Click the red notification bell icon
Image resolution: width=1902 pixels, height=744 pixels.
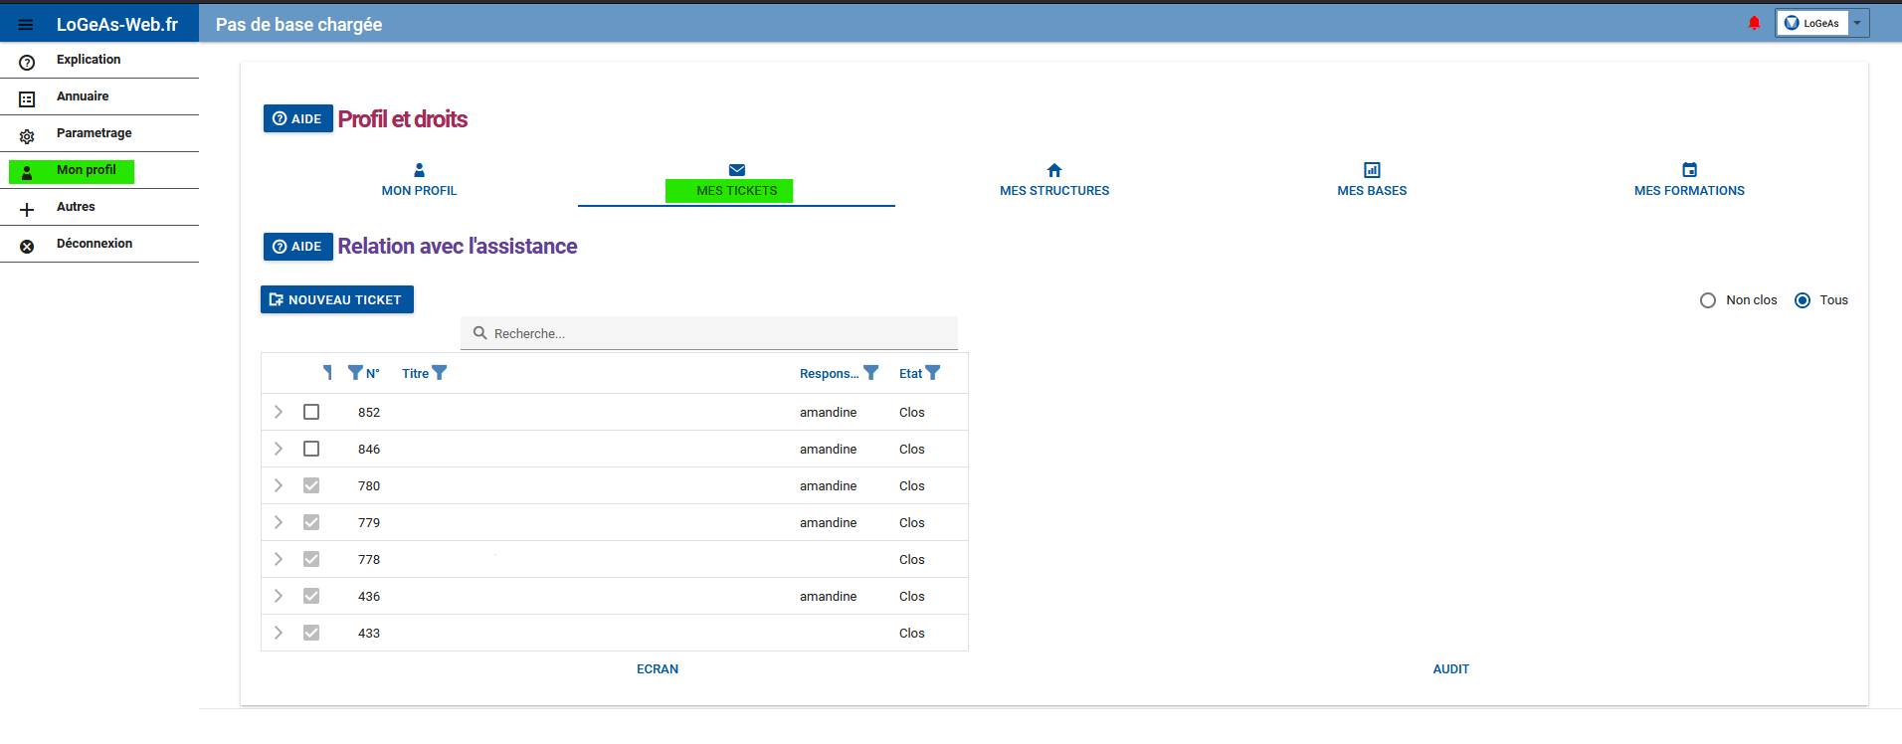click(x=1754, y=23)
